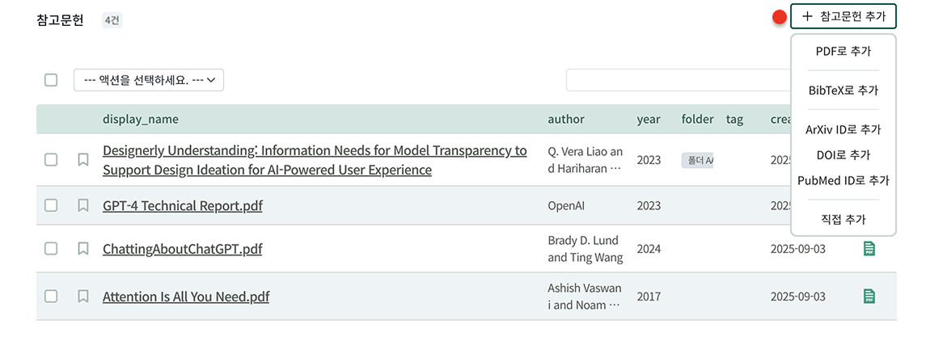The height and width of the screenshot is (341, 926).
Task: Bookmark Attention Is All You Need
Action: [82, 297]
